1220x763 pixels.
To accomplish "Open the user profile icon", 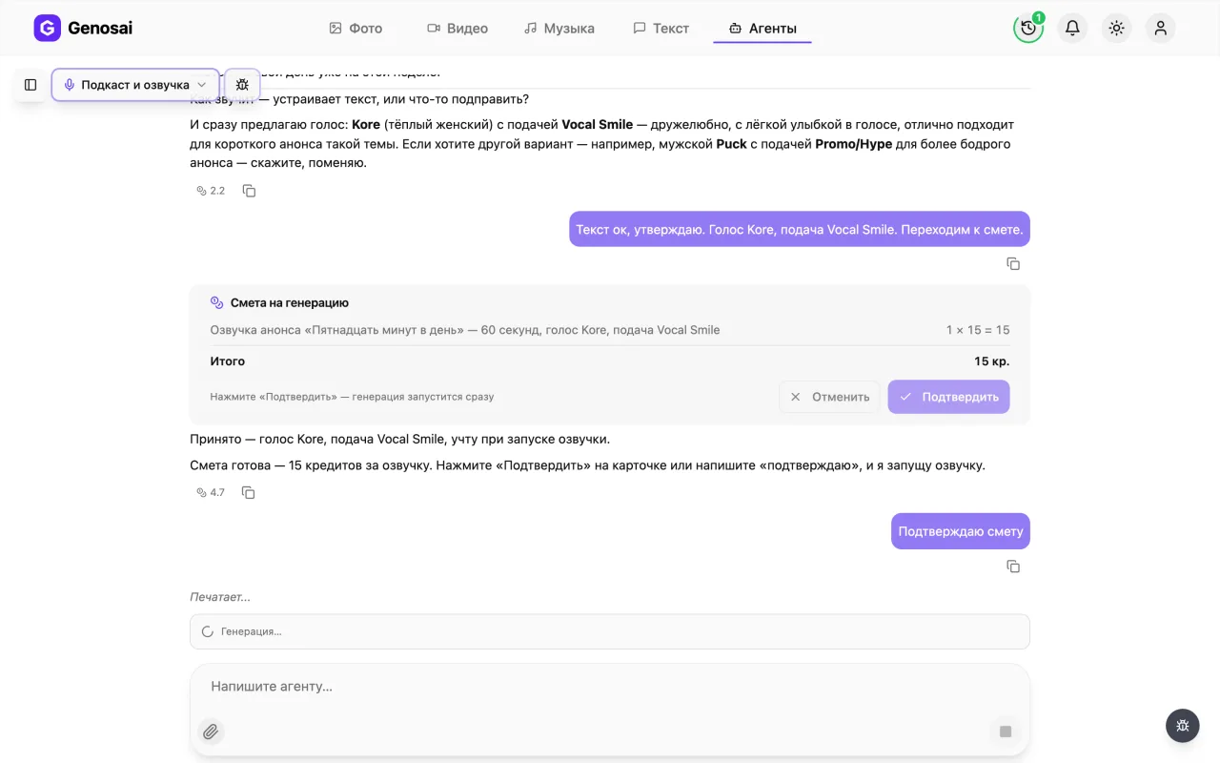I will (x=1160, y=29).
